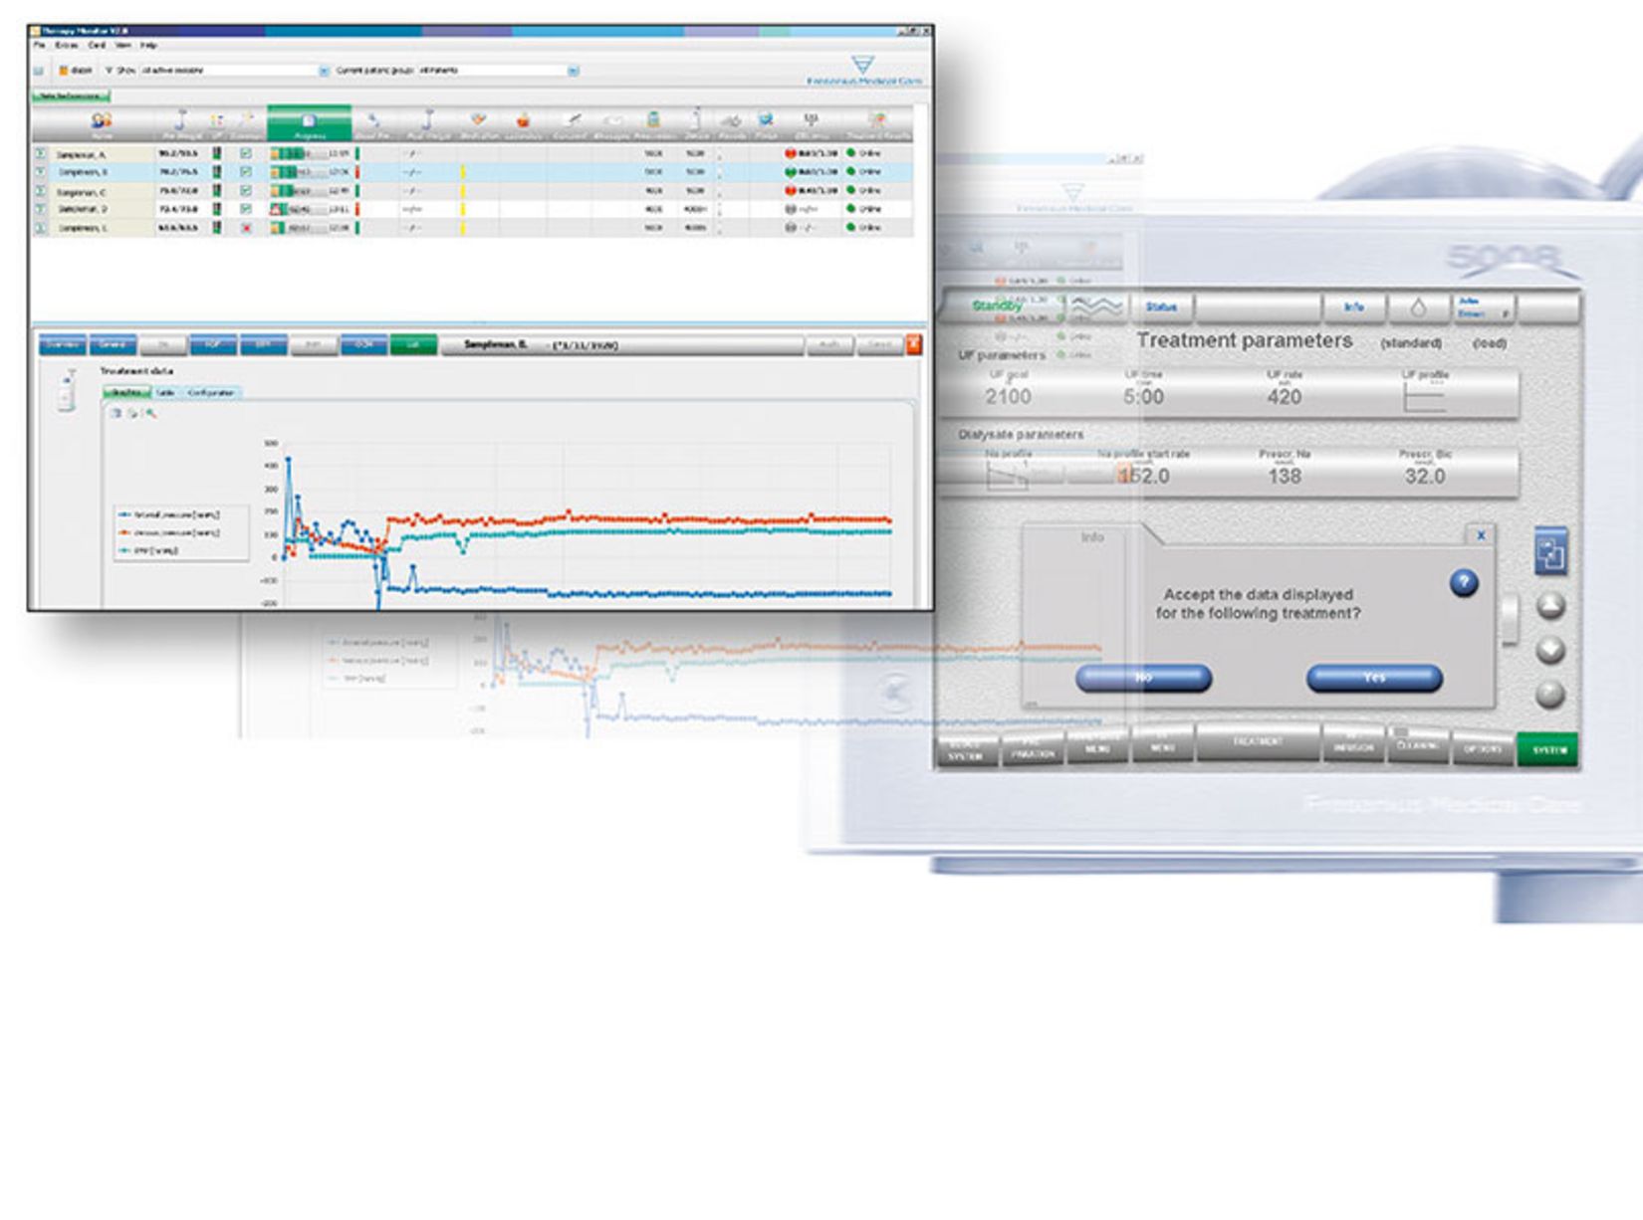Click the Status button on the 5008 display
This screenshot has height=1220, width=1643.
(1163, 306)
